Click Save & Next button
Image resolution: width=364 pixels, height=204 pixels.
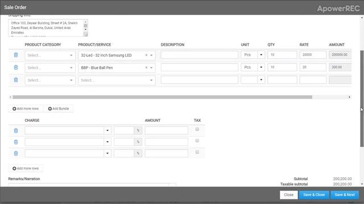tap(345, 195)
